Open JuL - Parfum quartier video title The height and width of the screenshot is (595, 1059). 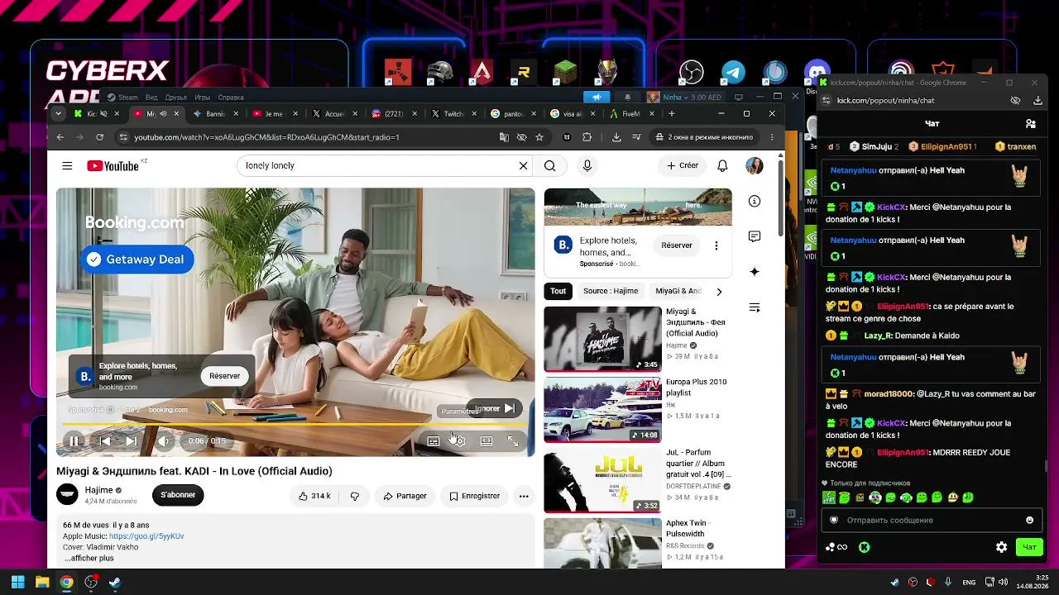[697, 464]
